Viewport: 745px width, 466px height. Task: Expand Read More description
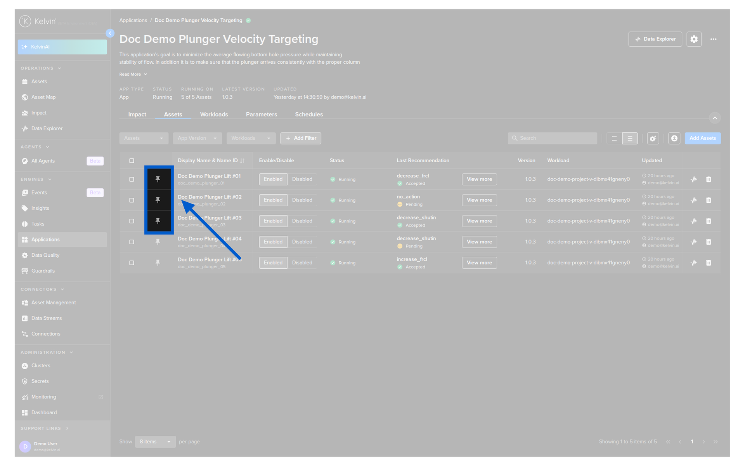point(133,74)
